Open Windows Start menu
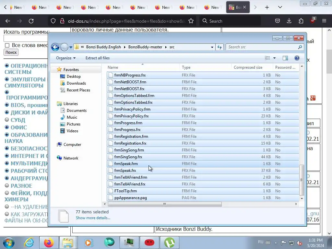 pyautogui.click(x=8, y=243)
